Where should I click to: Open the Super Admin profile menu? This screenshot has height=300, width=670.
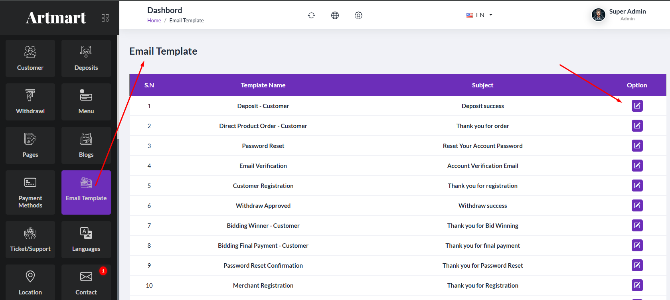point(619,15)
